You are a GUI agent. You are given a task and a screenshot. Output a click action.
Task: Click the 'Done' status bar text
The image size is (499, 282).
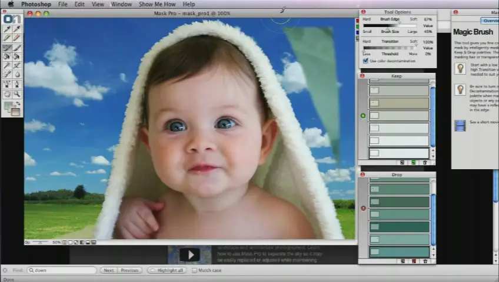click(9, 280)
